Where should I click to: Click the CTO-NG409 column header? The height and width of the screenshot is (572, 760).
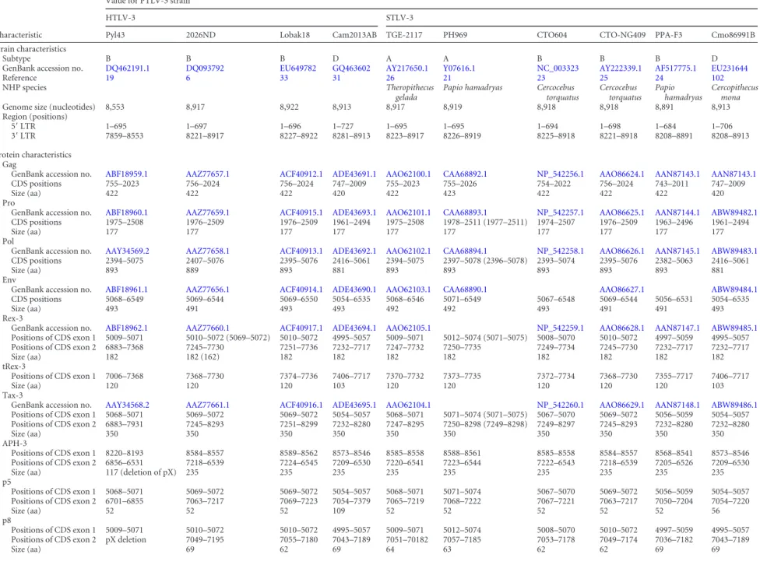point(622,35)
